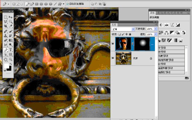Add a Levels adjustment
The height and width of the screenshot is (120, 192).
[166, 25]
